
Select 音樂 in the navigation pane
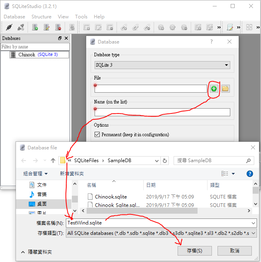(42, 195)
